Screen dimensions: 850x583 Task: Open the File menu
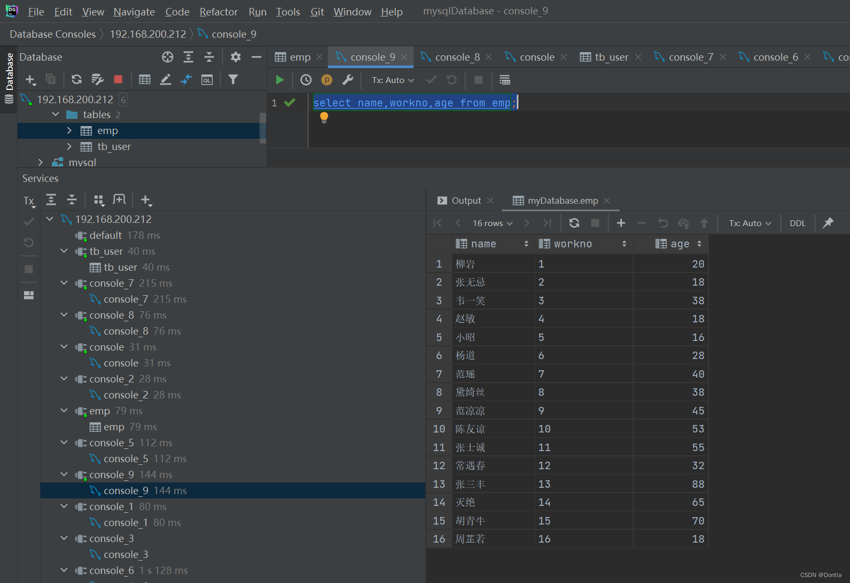click(36, 12)
